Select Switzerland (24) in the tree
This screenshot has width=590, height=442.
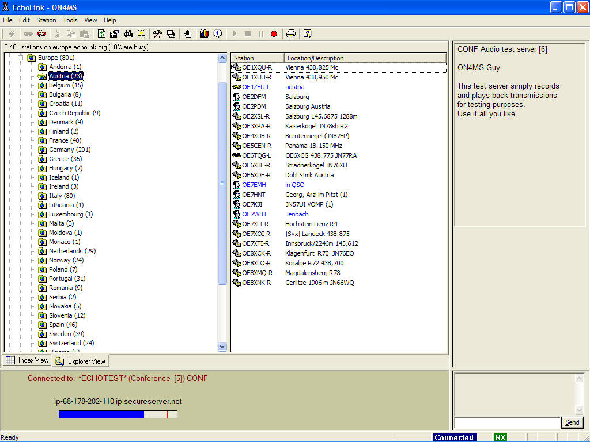coord(71,343)
